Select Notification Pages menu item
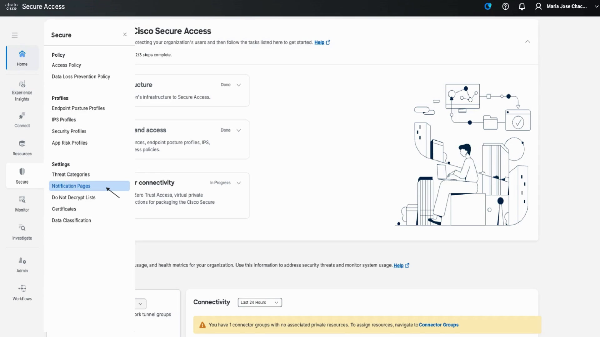 (x=89, y=186)
